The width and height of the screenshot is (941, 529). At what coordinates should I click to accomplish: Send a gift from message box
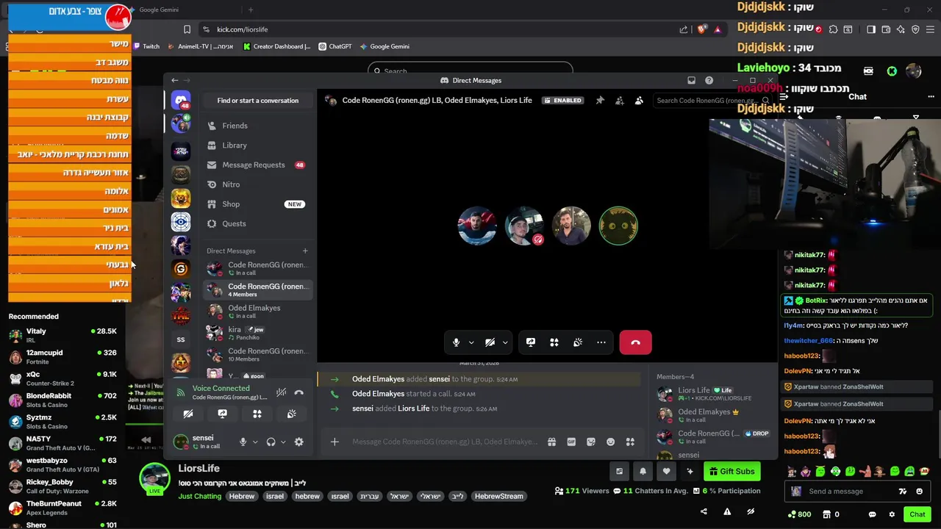coord(552,442)
